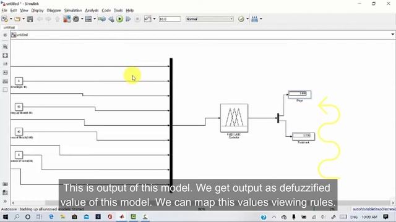Click the Back navigation arrow
396x222 pixels.
(40, 19)
